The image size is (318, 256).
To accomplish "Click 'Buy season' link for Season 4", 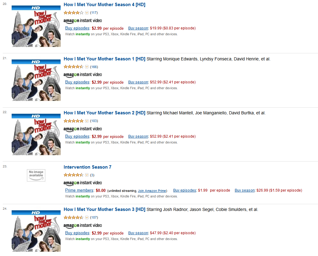I will click(138, 28).
